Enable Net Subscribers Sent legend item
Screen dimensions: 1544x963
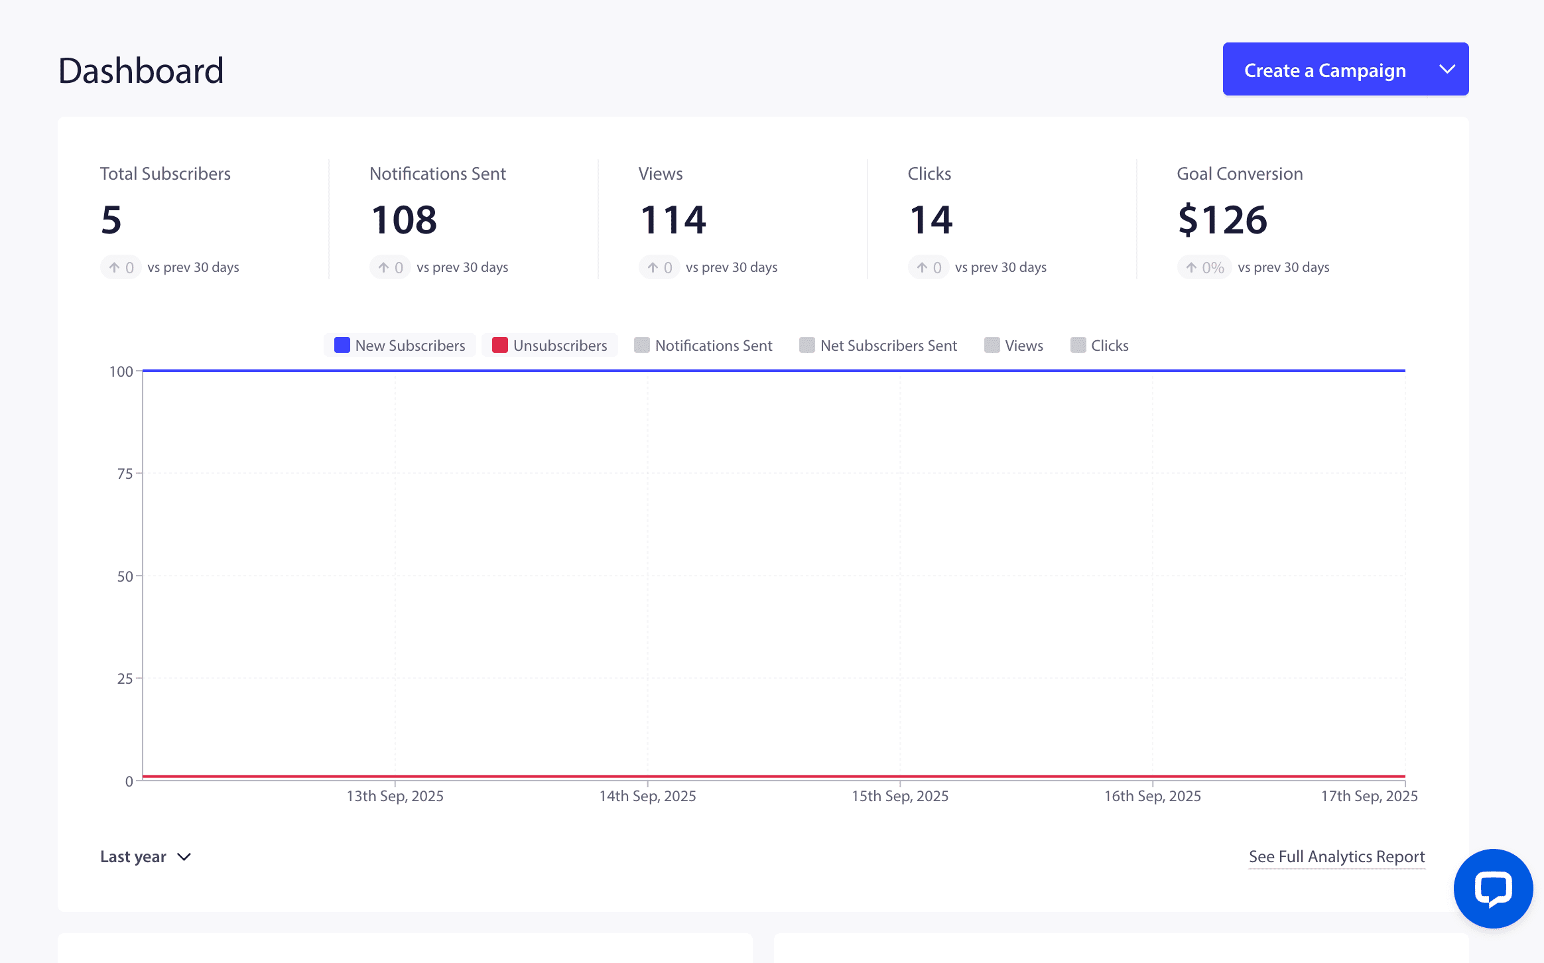pos(888,346)
